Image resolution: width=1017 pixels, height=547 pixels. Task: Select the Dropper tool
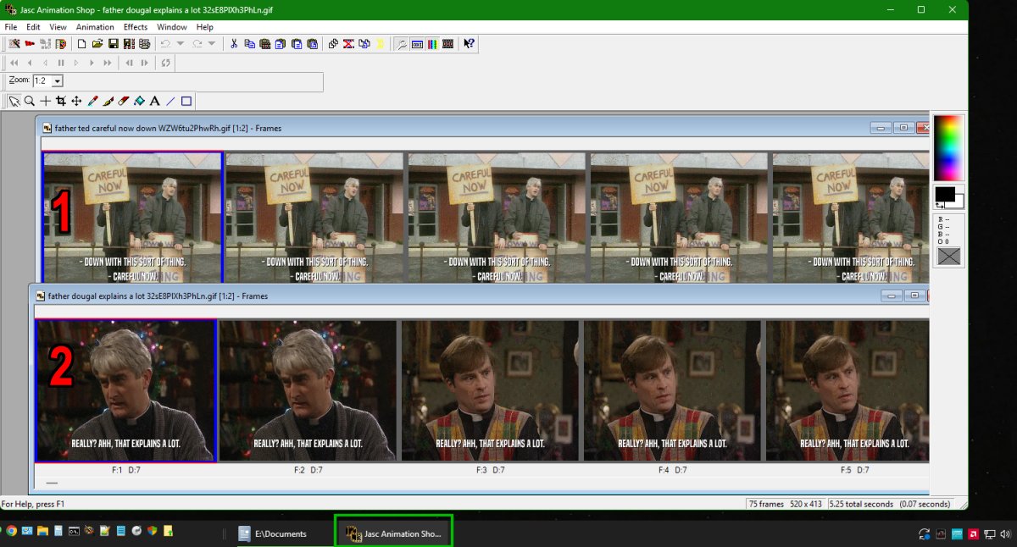pos(92,101)
